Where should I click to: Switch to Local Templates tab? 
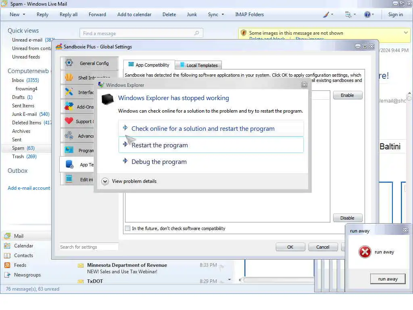click(x=198, y=65)
